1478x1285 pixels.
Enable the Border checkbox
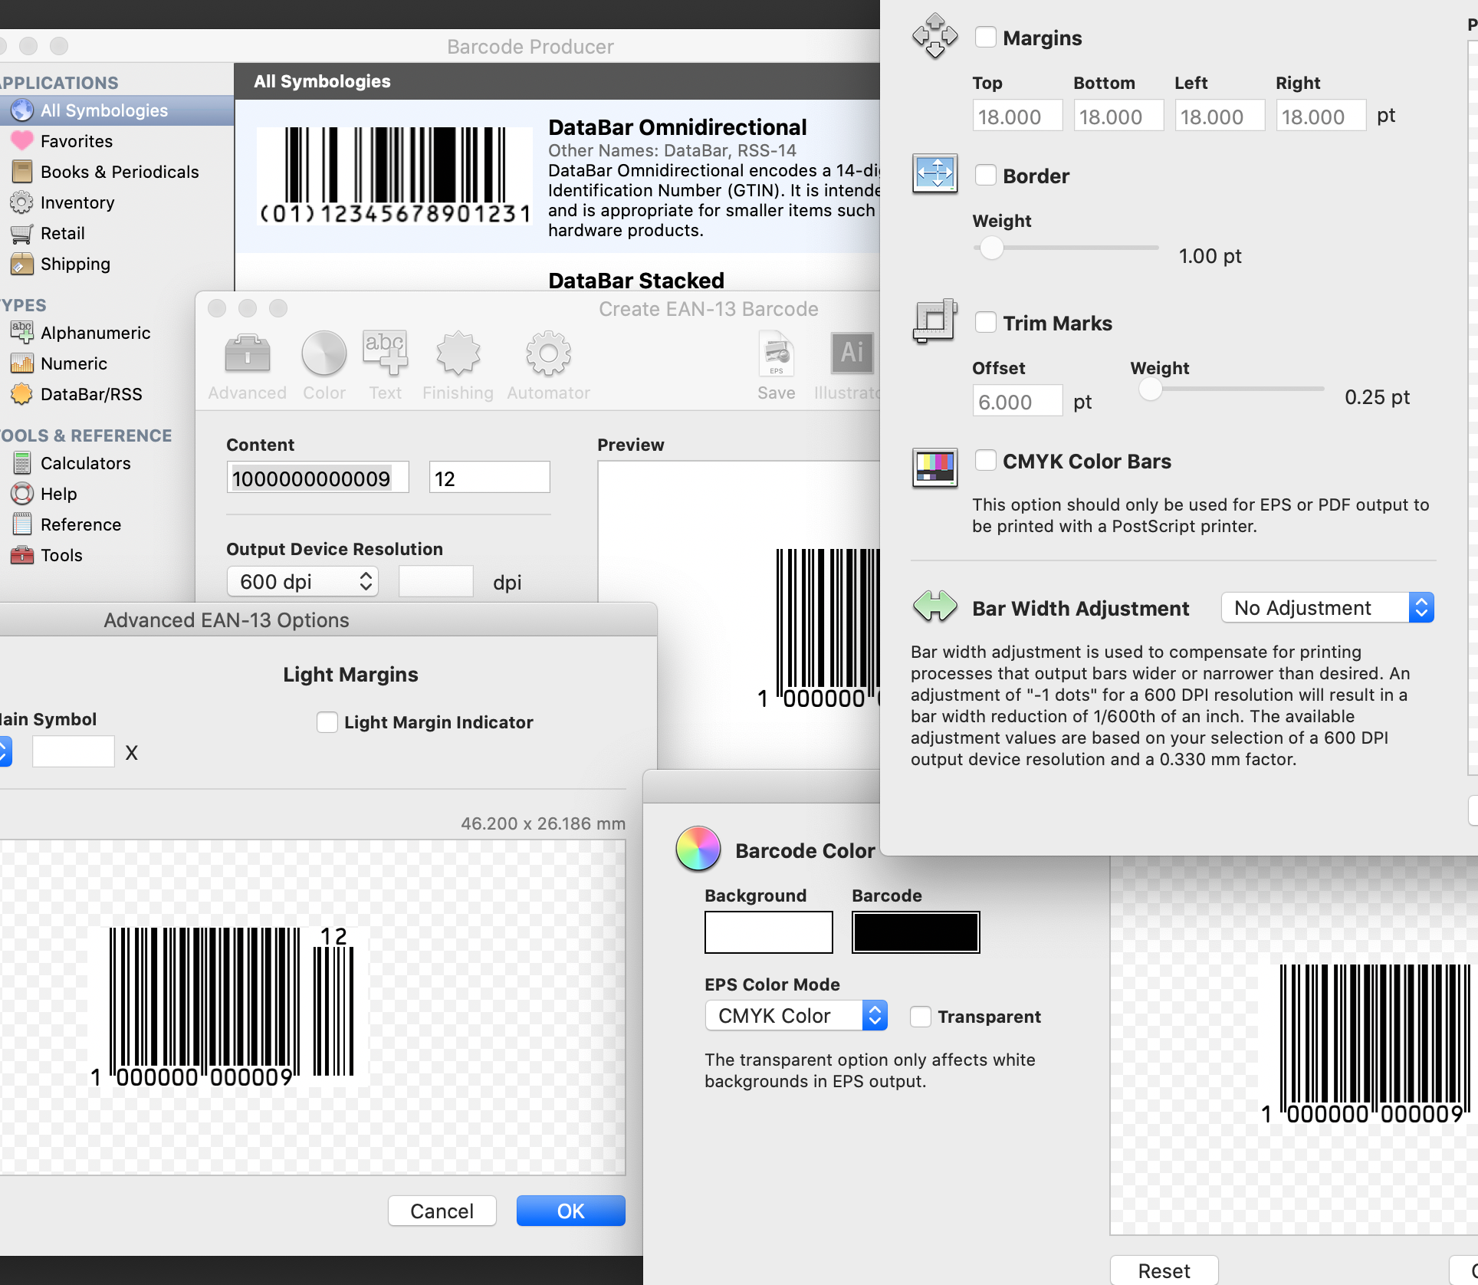(x=986, y=175)
